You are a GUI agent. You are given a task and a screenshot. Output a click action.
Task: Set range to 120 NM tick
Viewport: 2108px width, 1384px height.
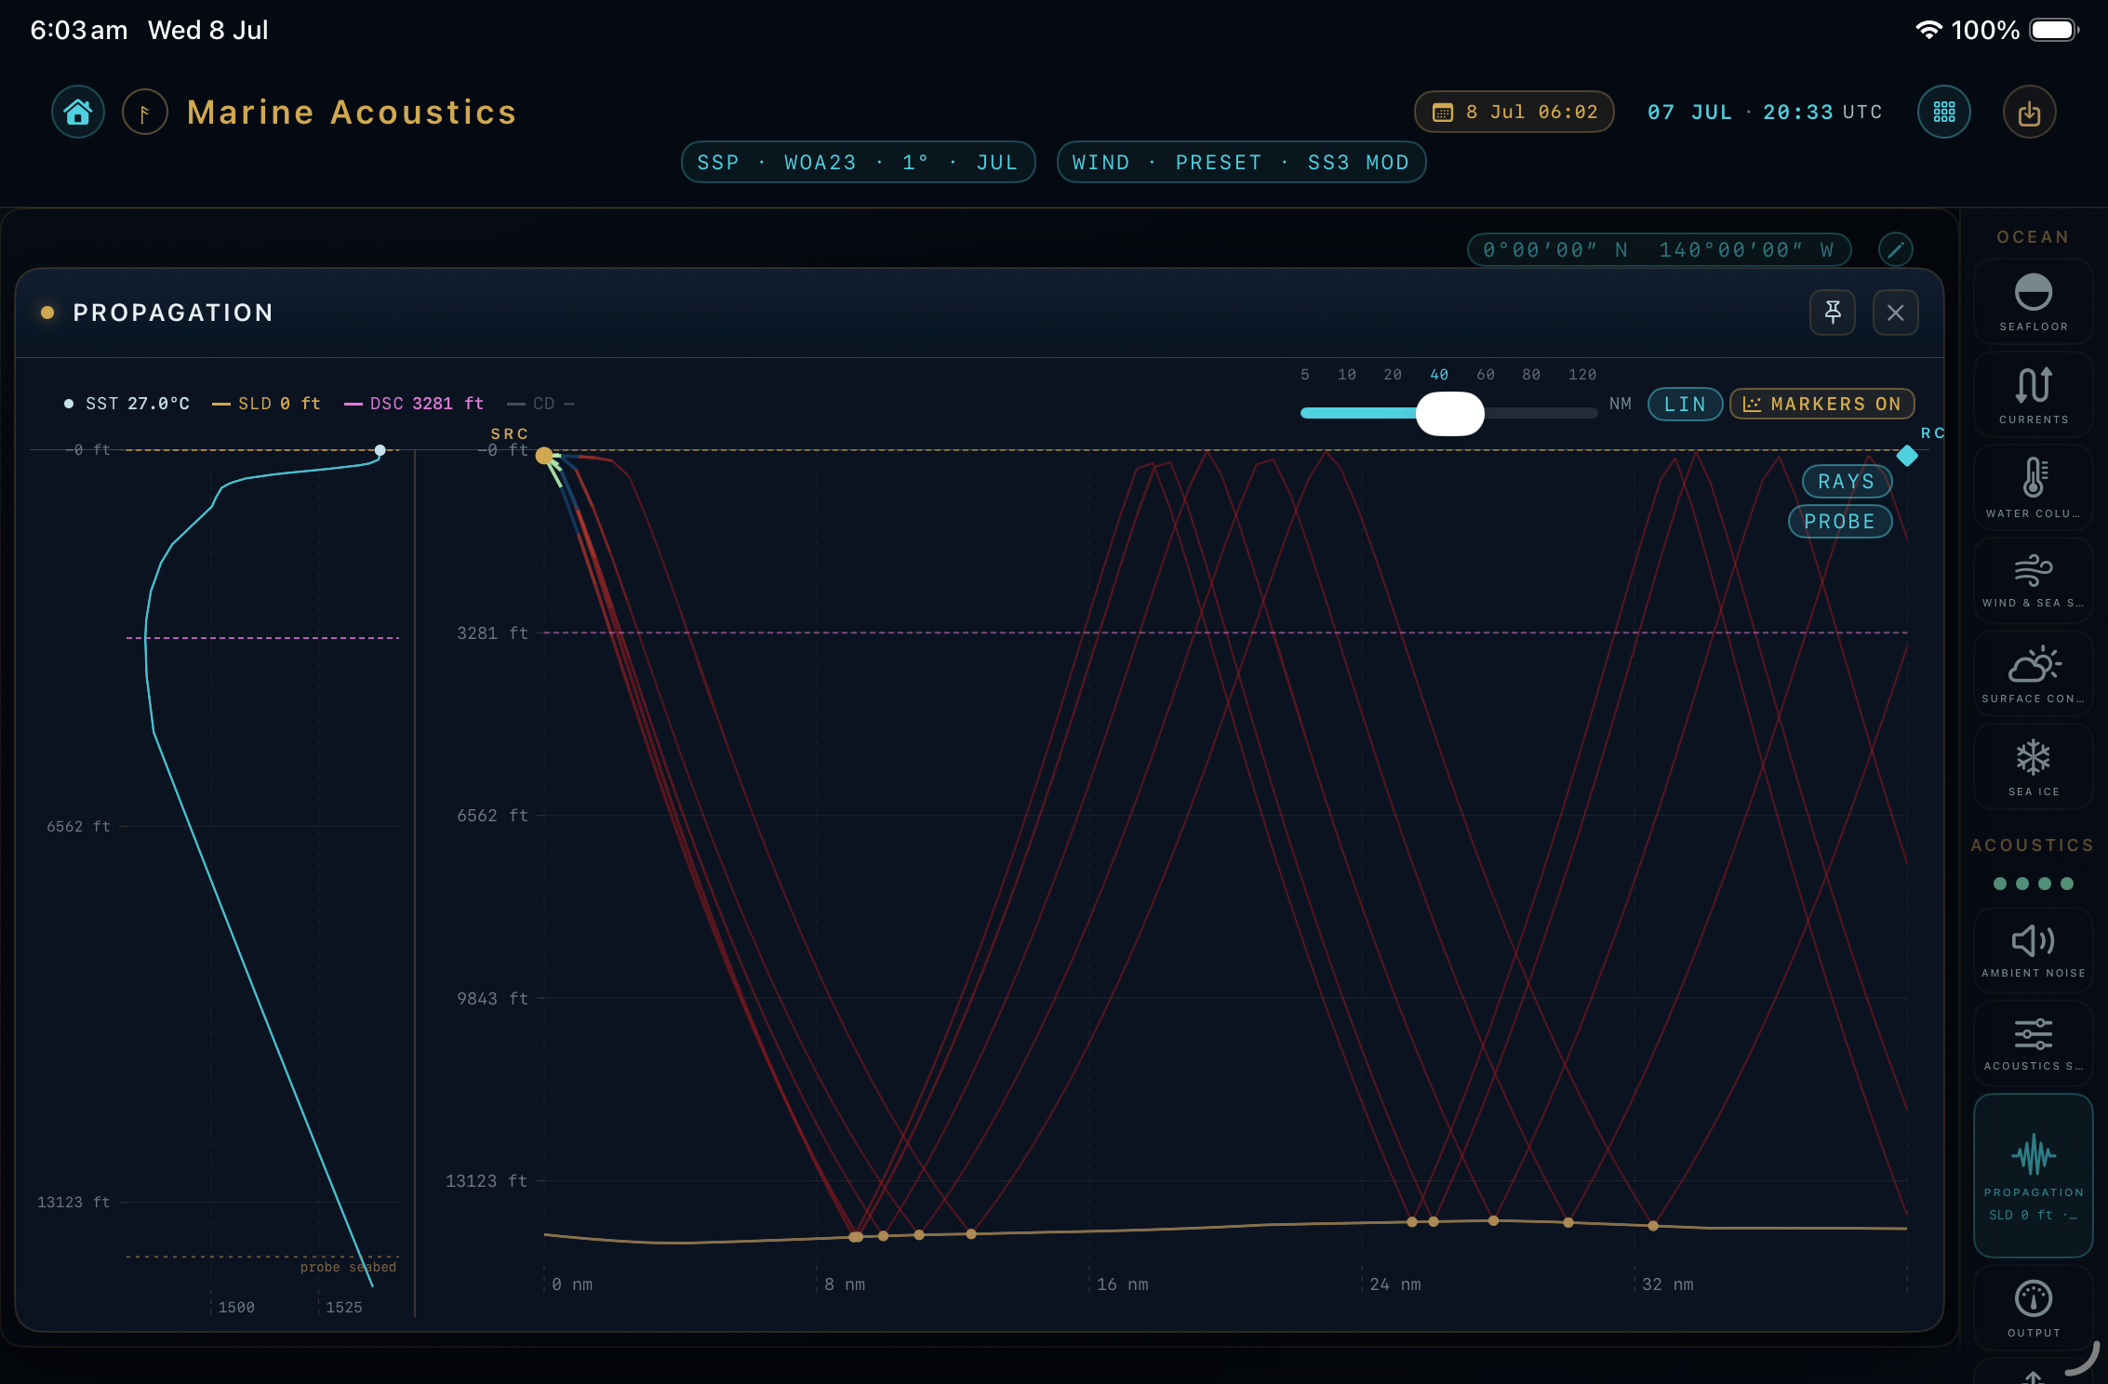[1582, 375]
